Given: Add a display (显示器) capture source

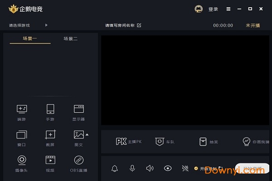Looking at the screenshot, I should tap(79, 113).
